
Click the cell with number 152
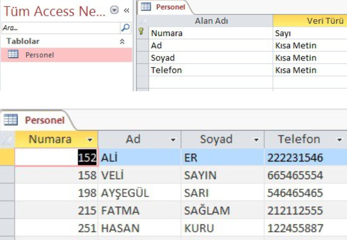(56, 157)
